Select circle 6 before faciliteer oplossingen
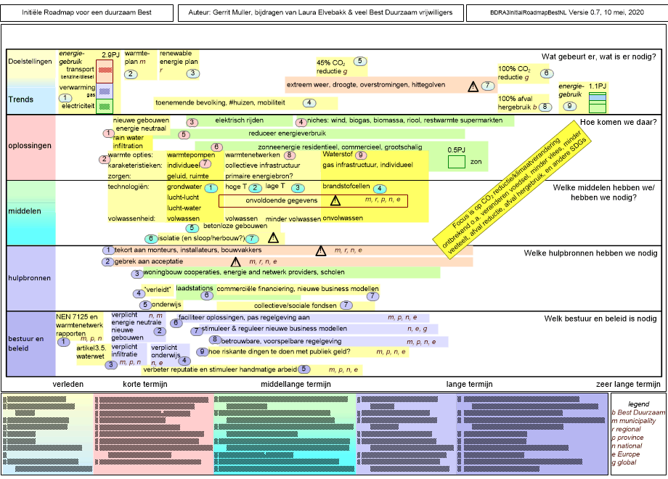The height and width of the screenshot is (479, 668). click(176, 323)
